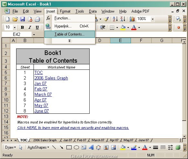Screen dimensions: 188x159
Task: Follow the 2006 Sales Graph hyperlink
Action: click(x=51, y=78)
